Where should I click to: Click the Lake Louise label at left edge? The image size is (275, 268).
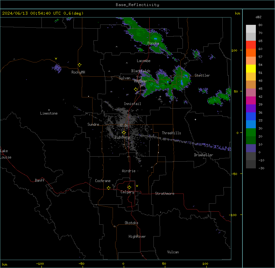pyautogui.click(x=6, y=154)
